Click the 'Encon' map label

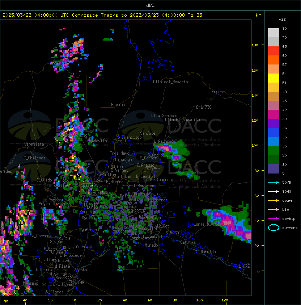point(217,92)
